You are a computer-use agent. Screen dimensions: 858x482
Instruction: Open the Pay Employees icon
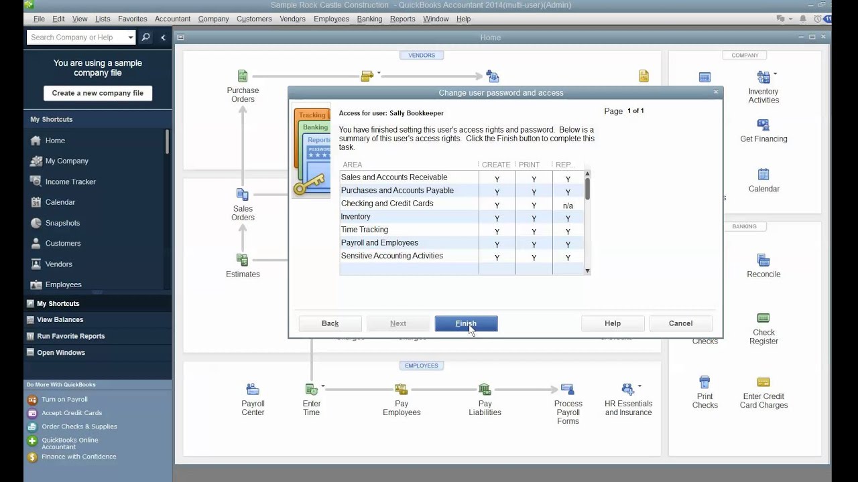pos(402,390)
